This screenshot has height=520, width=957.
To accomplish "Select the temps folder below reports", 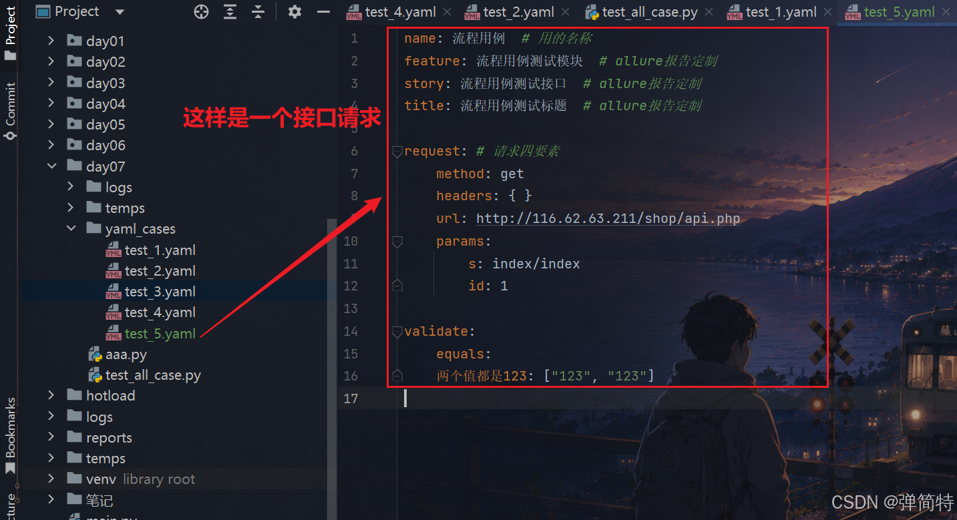I will click(x=106, y=458).
